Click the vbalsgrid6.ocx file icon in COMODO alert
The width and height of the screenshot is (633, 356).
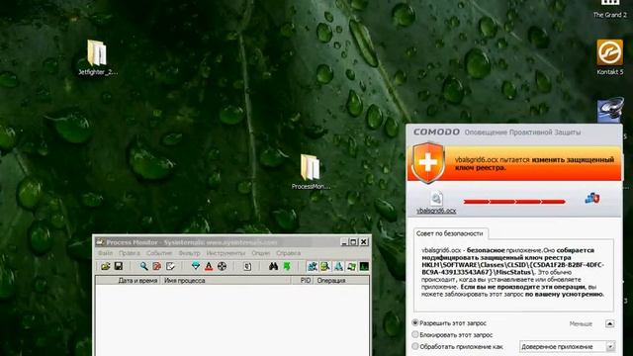pos(436,199)
